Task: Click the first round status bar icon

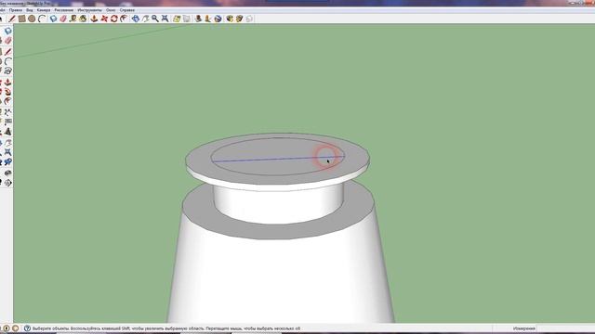Action: pyautogui.click(x=7, y=328)
